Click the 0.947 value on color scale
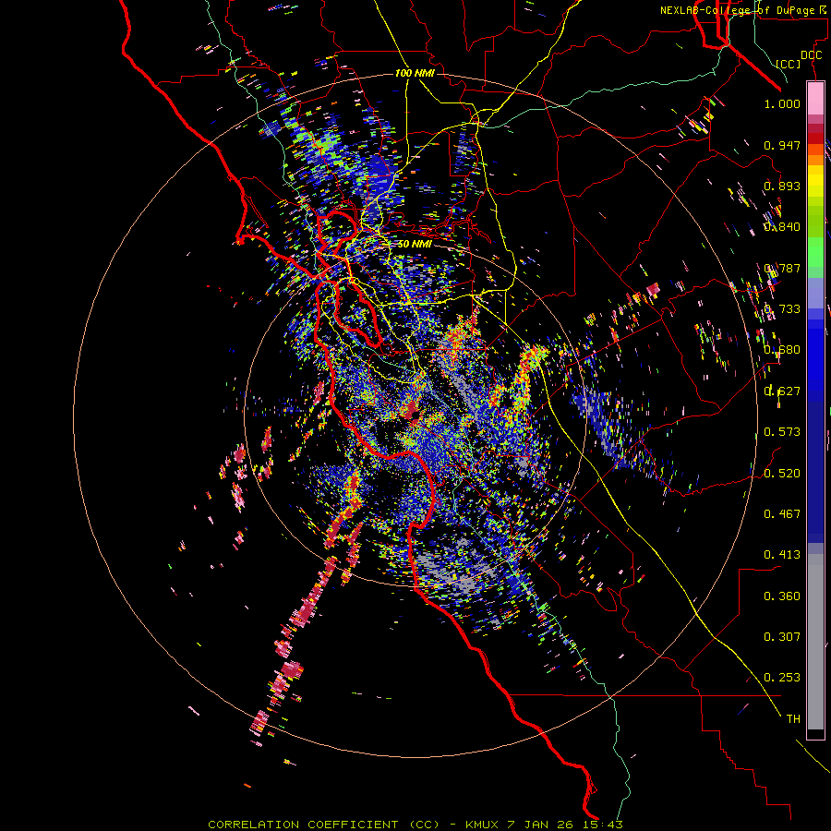Image resolution: width=831 pixels, height=831 pixels. coord(782,145)
